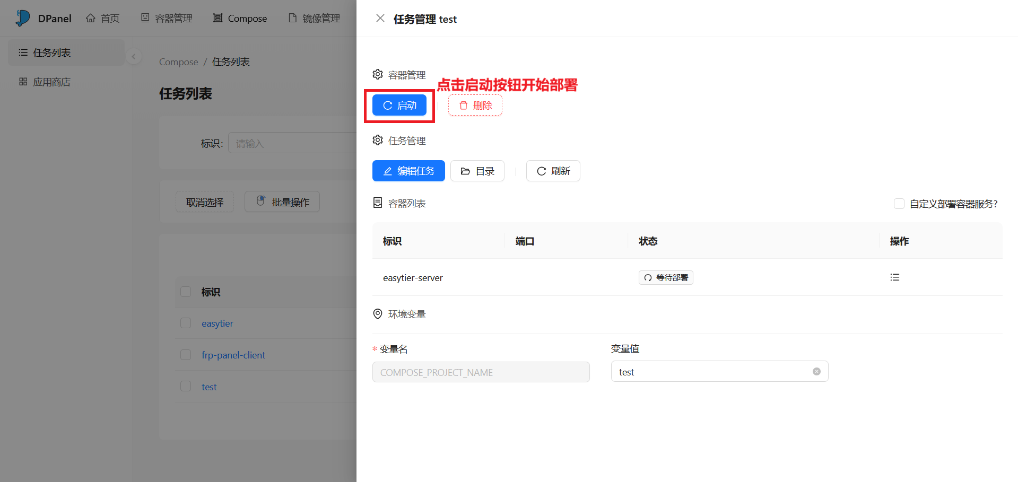Click the 容器管理 section gear icon

coord(378,74)
